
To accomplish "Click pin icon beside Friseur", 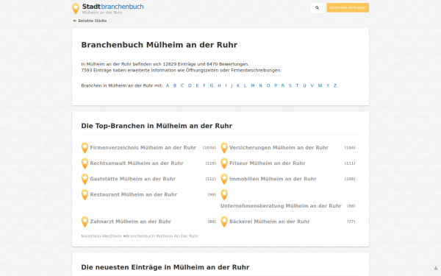I will coord(224,163).
